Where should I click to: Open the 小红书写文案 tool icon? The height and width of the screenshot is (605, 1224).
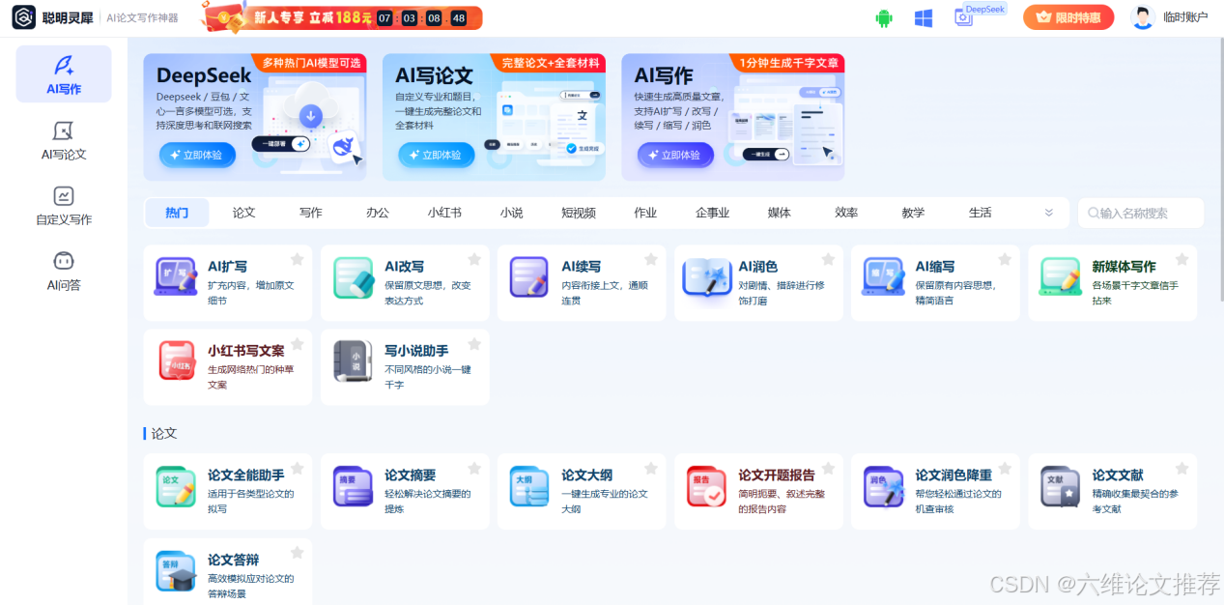176,361
